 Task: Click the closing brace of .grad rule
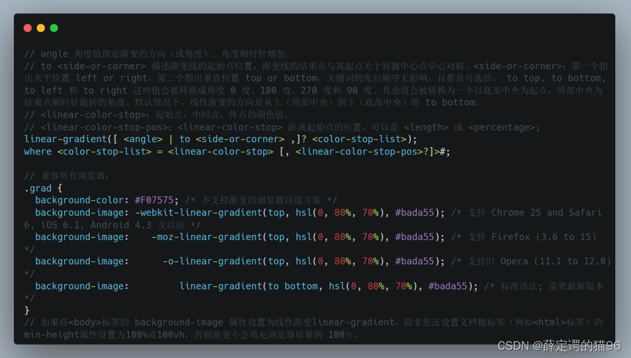tap(27, 311)
